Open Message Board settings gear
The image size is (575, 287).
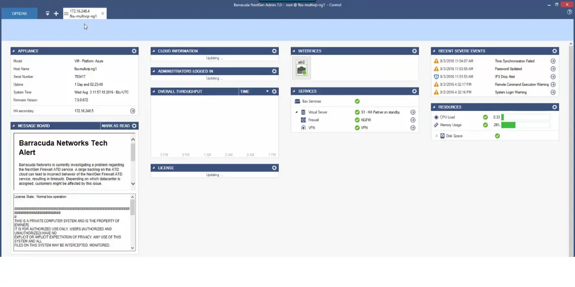click(x=134, y=126)
